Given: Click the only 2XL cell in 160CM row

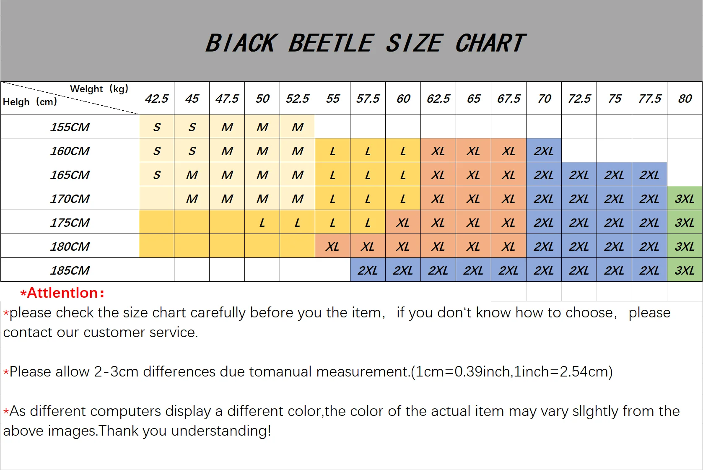Looking at the screenshot, I should 544,151.
